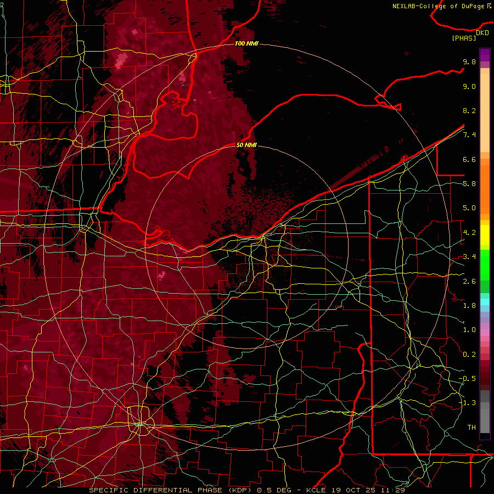Click the 0.2 legend value
The image size is (494, 494).
click(x=469, y=355)
